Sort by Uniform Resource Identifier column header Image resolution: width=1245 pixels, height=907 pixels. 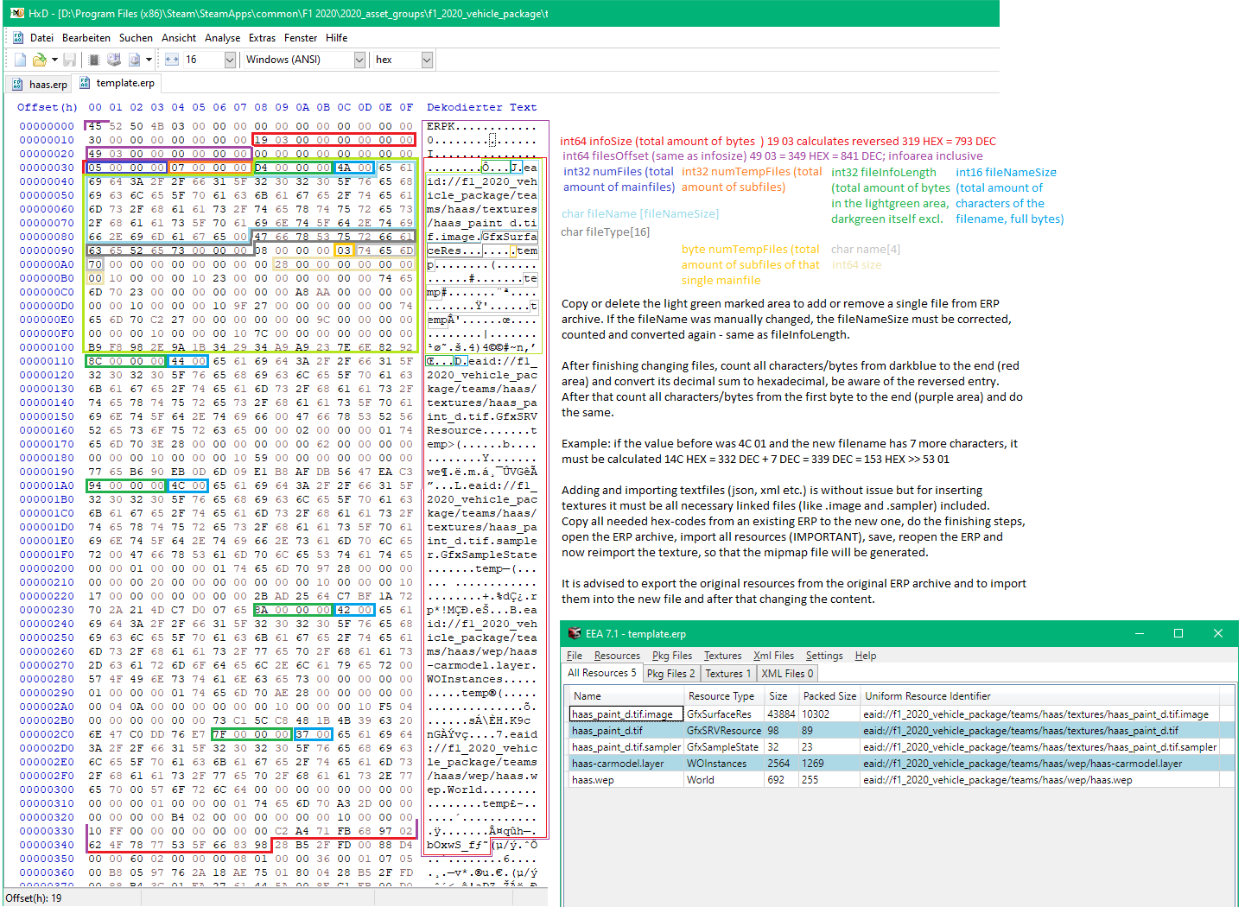pos(1040,696)
